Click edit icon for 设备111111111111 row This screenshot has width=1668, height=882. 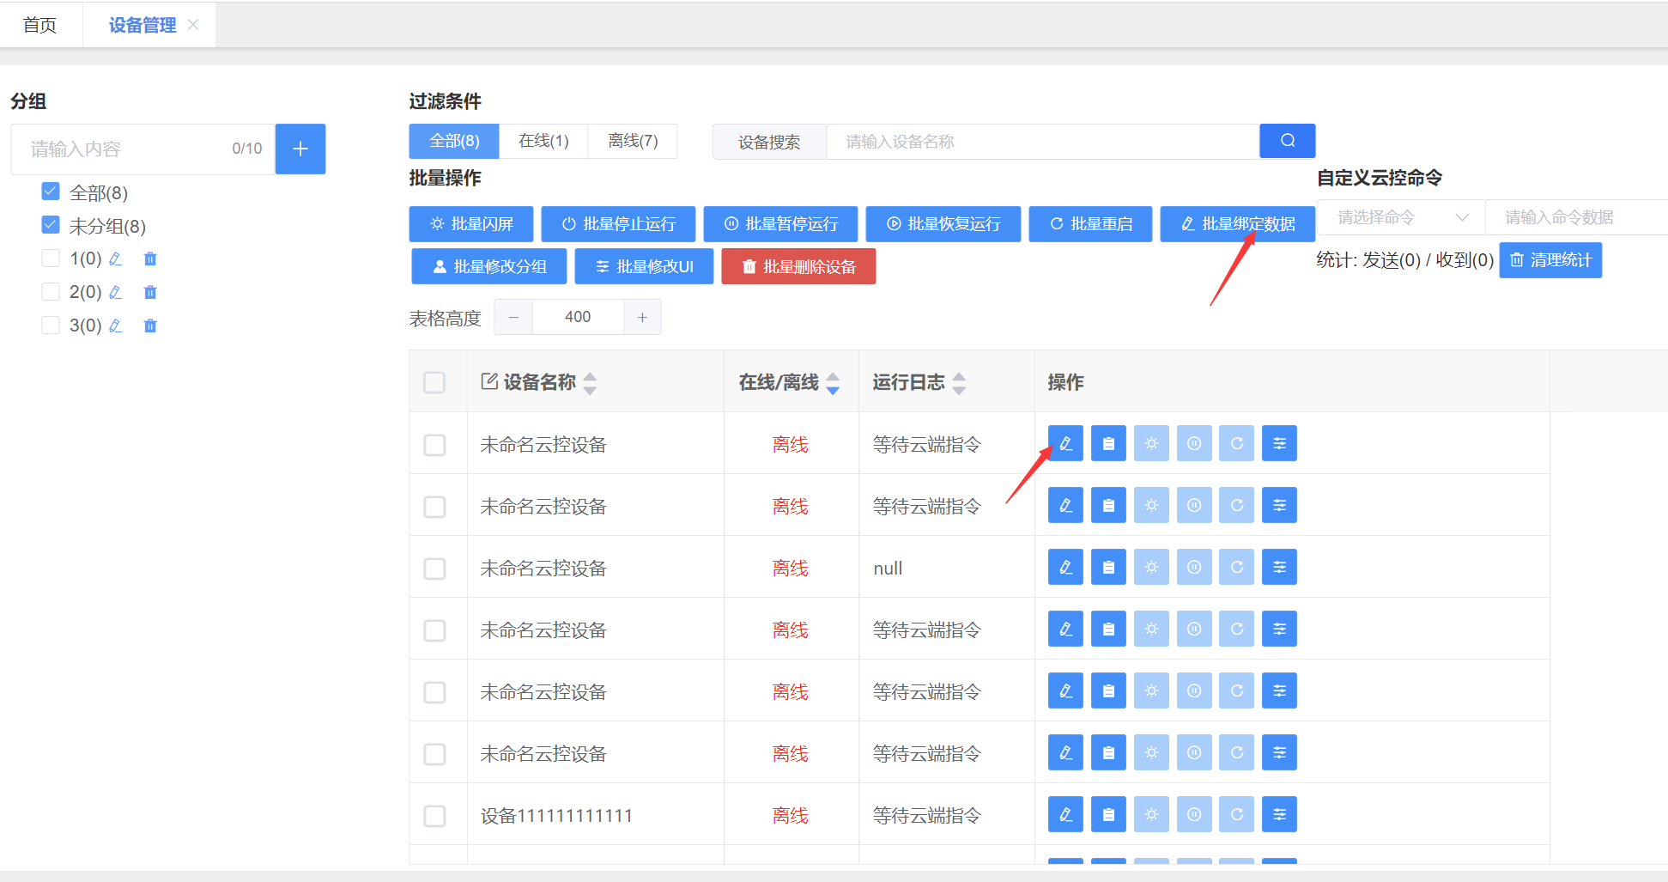(x=1065, y=814)
